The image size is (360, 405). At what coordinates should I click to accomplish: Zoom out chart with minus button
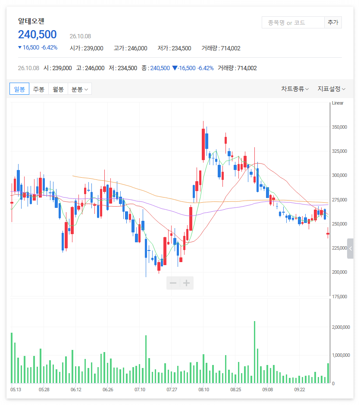click(173, 283)
